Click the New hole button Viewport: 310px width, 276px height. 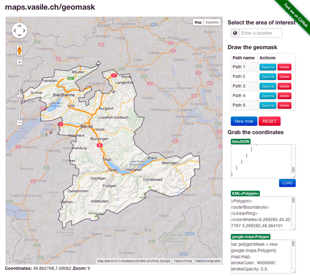(x=244, y=121)
